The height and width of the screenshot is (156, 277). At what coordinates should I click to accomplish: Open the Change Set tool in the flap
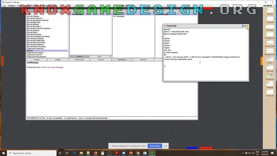270,93
